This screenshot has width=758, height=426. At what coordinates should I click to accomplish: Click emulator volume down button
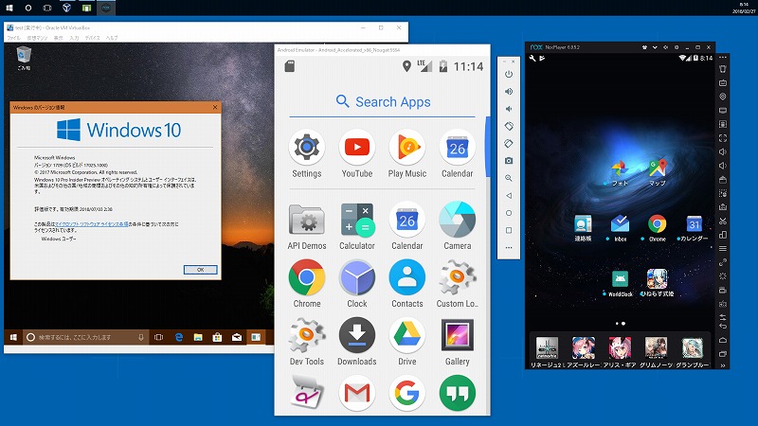[509, 109]
